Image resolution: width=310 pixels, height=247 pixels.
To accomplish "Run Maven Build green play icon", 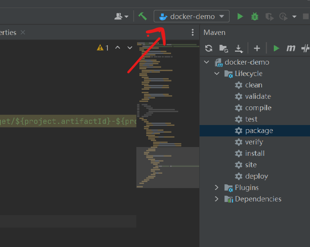I will pos(276,48).
